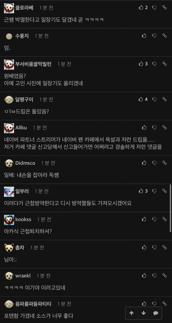
Task: Upvote 일부러's comment
Action: click(141, 191)
